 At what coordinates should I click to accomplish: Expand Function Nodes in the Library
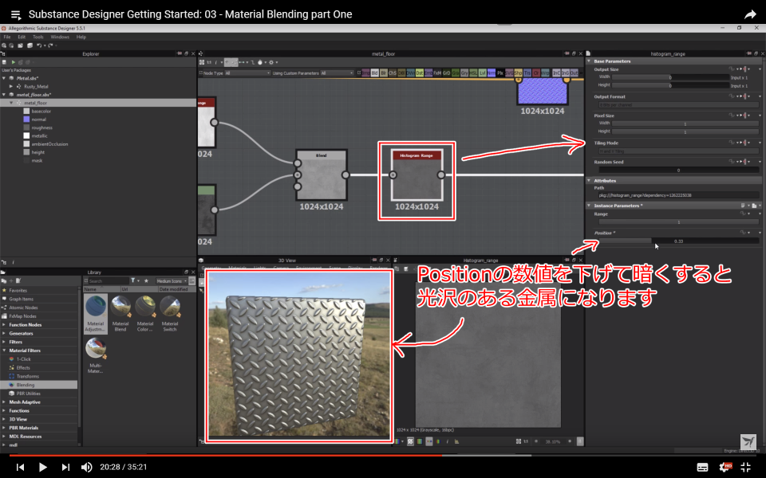coord(4,325)
